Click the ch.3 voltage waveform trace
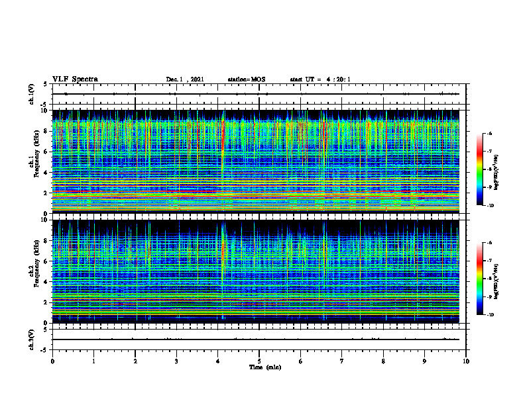The image size is (525, 405). [256, 339]
